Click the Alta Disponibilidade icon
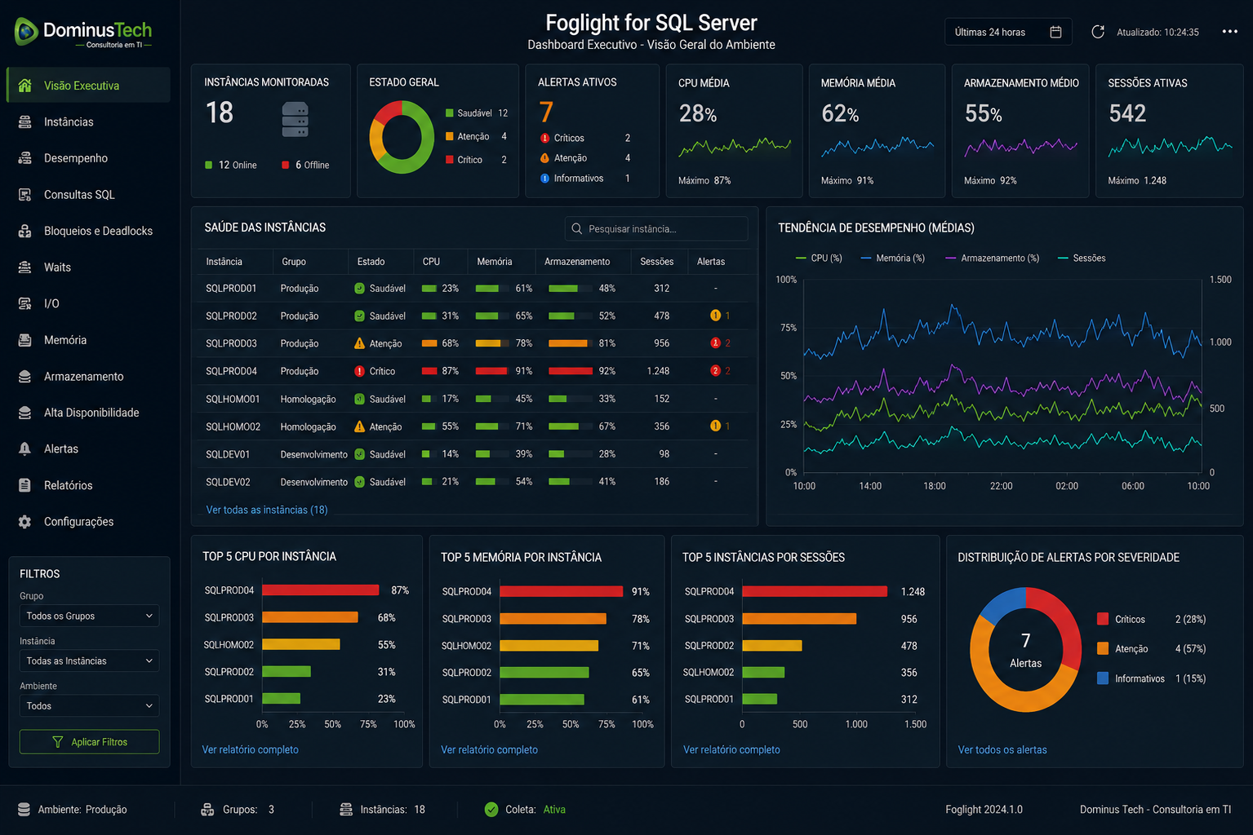This screenshot has width=1253, height=835. click(25, 413)
